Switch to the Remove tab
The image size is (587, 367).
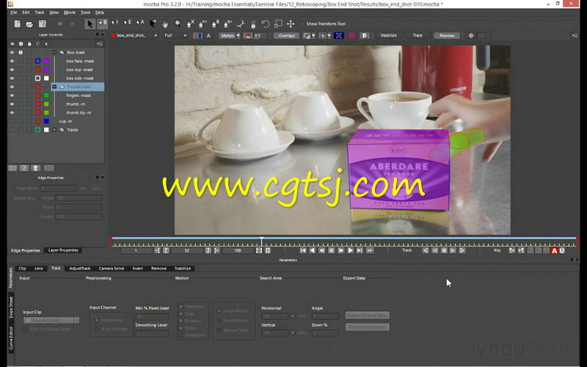pyautogui.click(x=158, y=269)
